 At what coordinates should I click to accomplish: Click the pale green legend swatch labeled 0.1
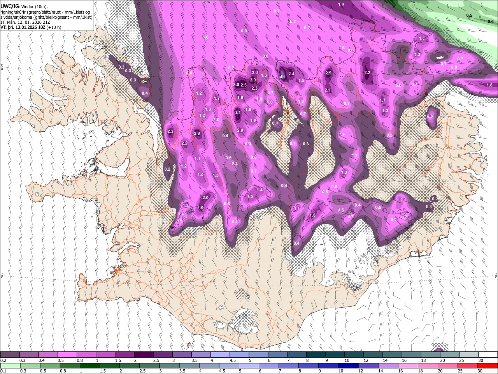[x=11, y=365]
